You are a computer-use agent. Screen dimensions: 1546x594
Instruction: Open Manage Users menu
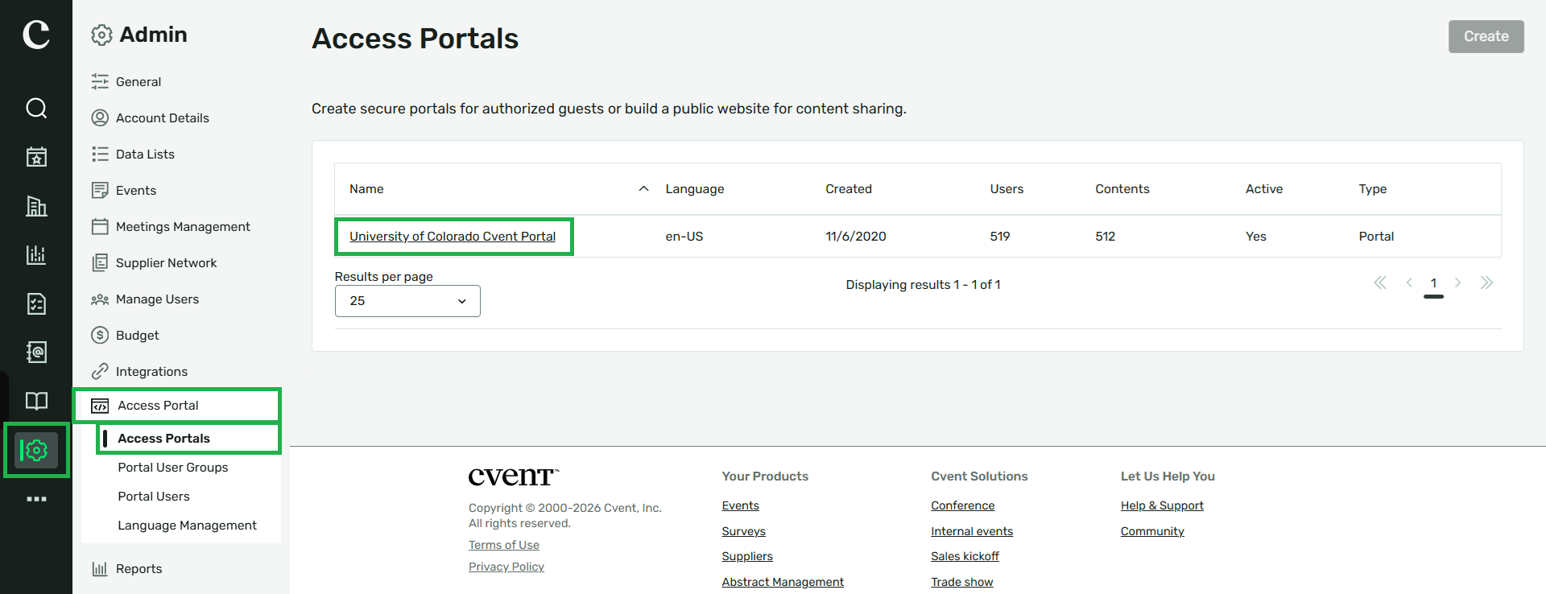pyautogui.click(x=157, y=299)
